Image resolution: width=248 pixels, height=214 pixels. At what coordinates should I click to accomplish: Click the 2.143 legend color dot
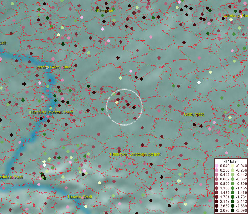point(217,202)
